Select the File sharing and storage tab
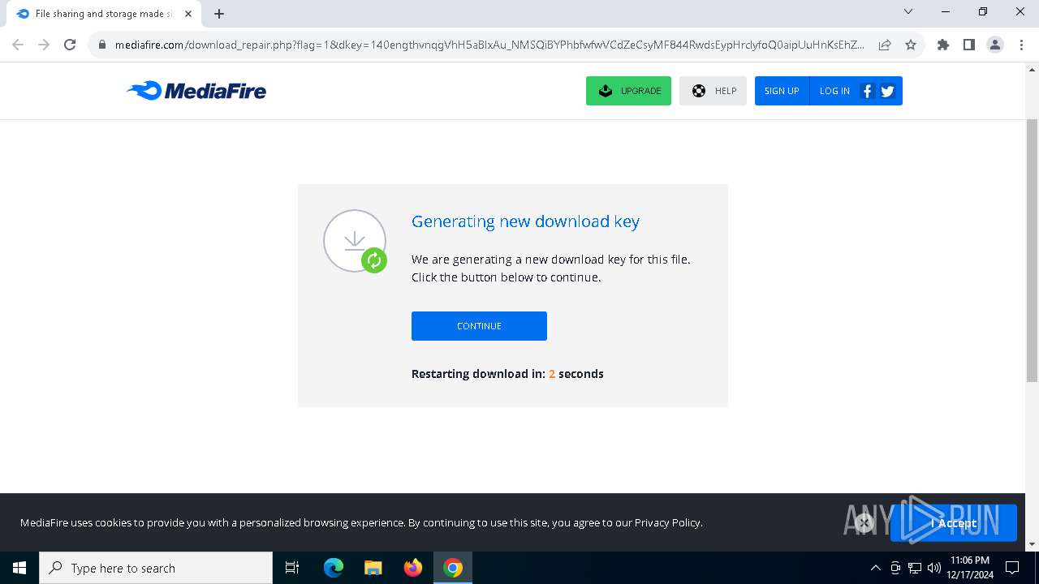The image size is (1039, 584). tap(104, 14)
